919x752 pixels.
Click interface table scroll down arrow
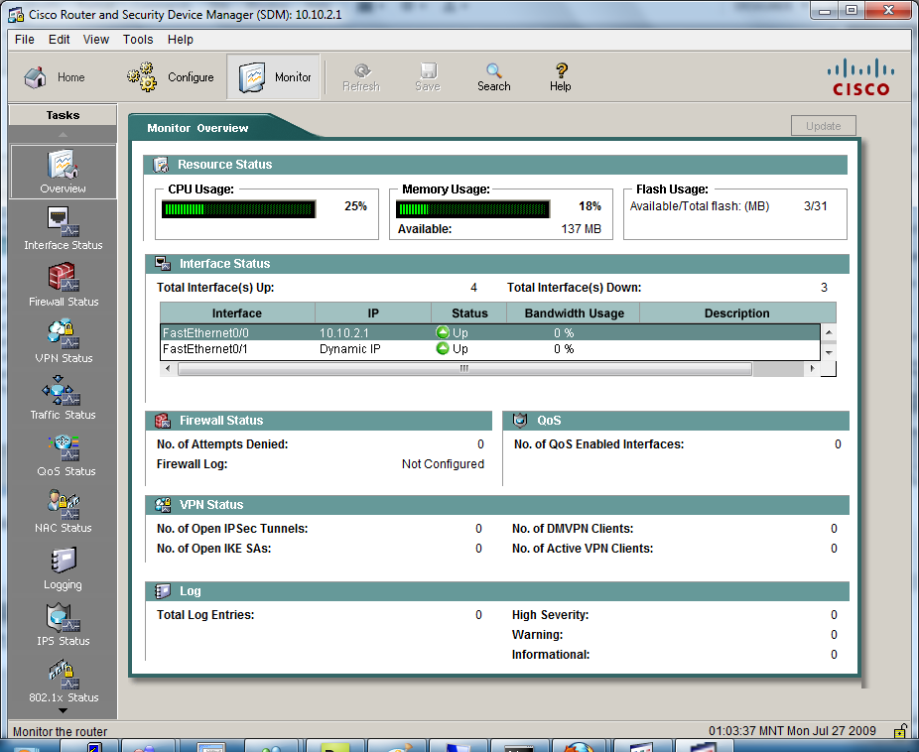click(x=829, y=352)
